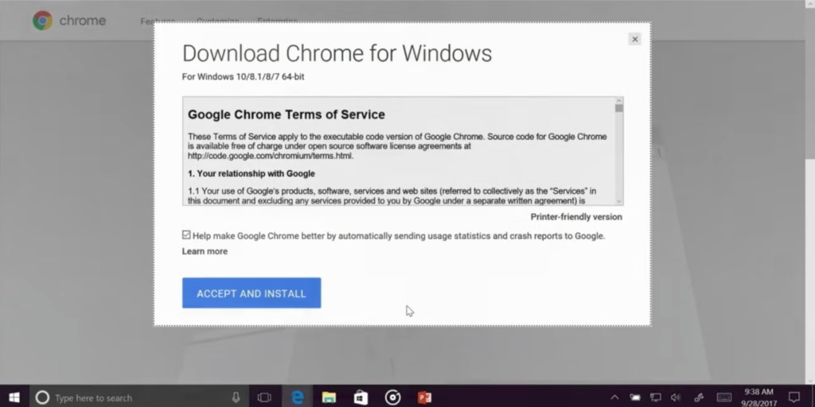Open PowerPoint from the taskbar
Viewport: 815px width, 407px height.
coord(424,397)
